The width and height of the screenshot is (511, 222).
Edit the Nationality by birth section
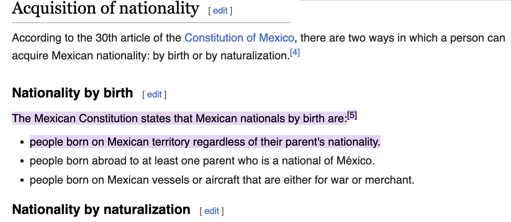coord(154,95)
